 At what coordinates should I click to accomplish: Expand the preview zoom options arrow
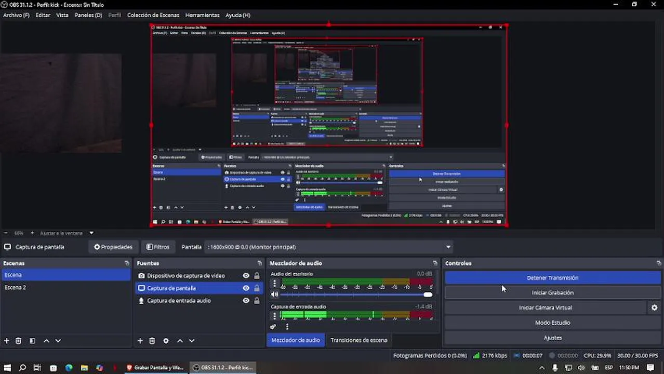(91, 233)
